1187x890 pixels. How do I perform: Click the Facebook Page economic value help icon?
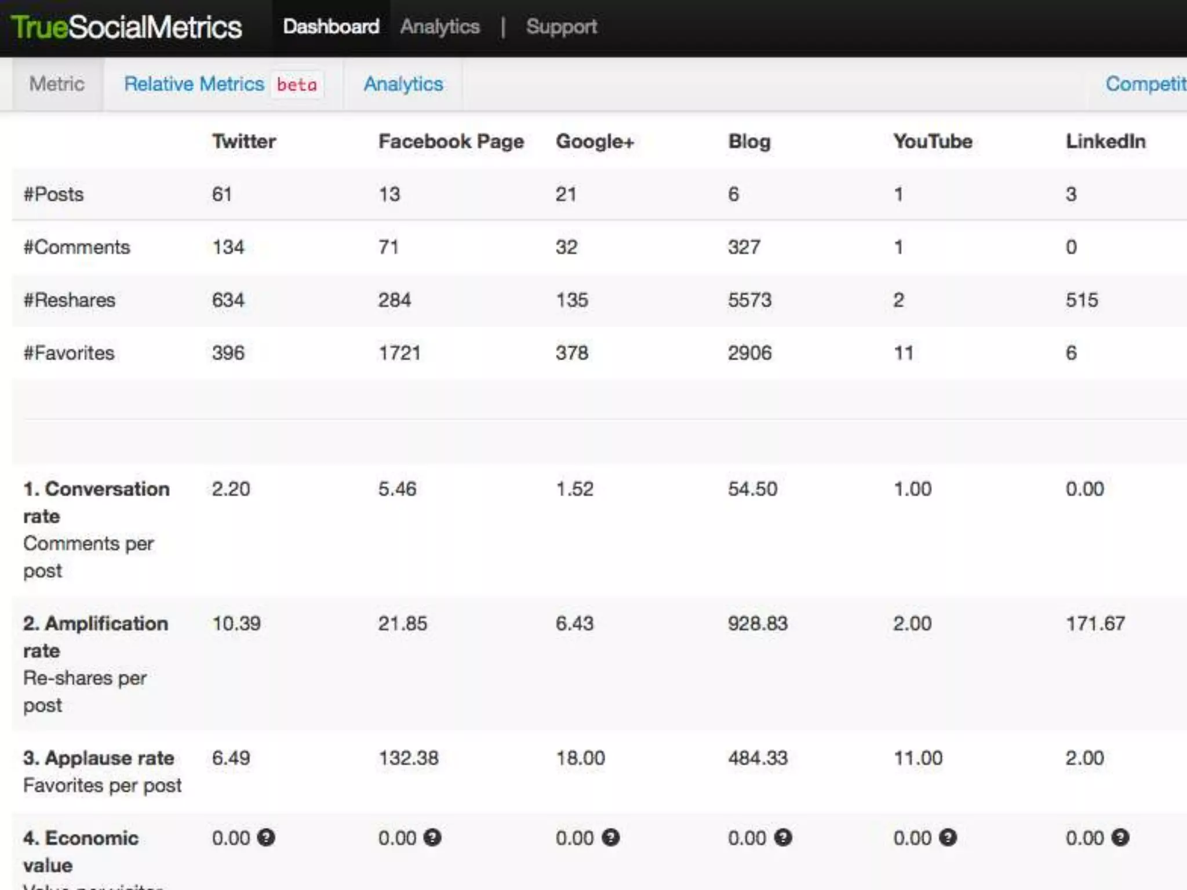(432, 837)
